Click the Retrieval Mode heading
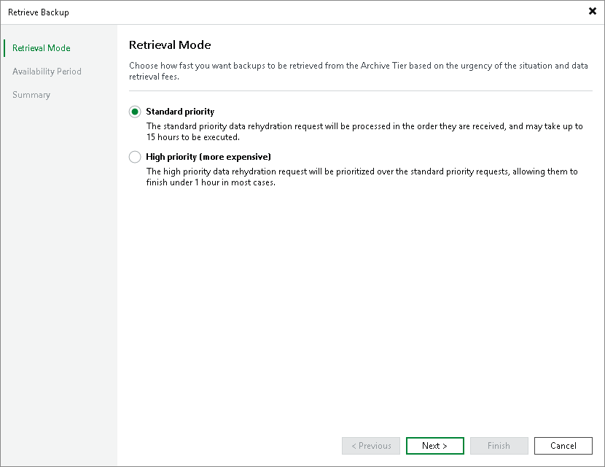 pos(170,45)
